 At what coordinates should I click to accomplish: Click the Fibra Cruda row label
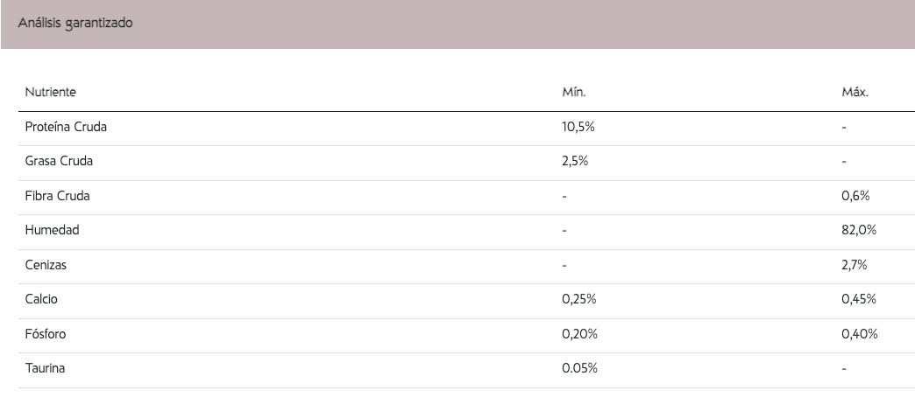click(x=57, y=196)
